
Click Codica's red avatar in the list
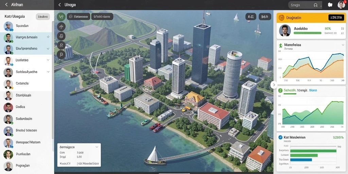8,107
